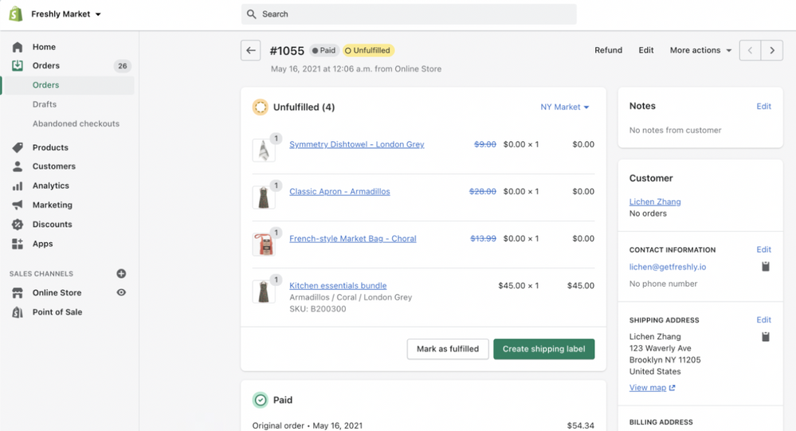Image resolution: width=796 pixels, height=431 pixels.
Task: Open Analytics from the sidebar icon
Action: (18, 186)
